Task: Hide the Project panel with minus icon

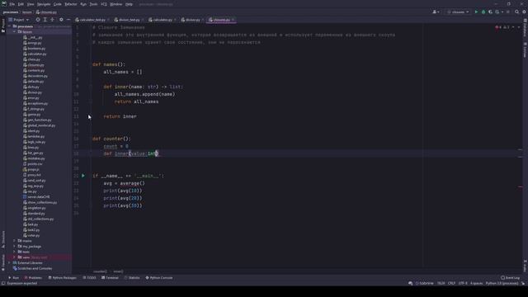Action: (68, 20)
